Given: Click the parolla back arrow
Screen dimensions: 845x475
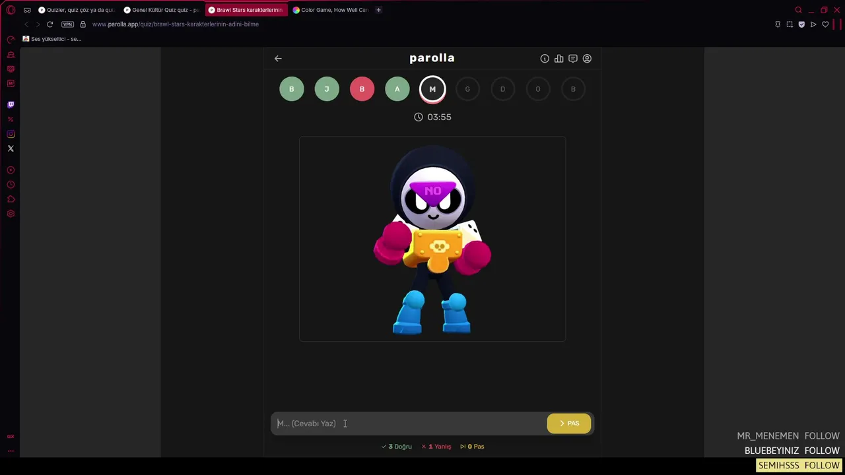Looking at the screenshot, I should coord(278,59).
